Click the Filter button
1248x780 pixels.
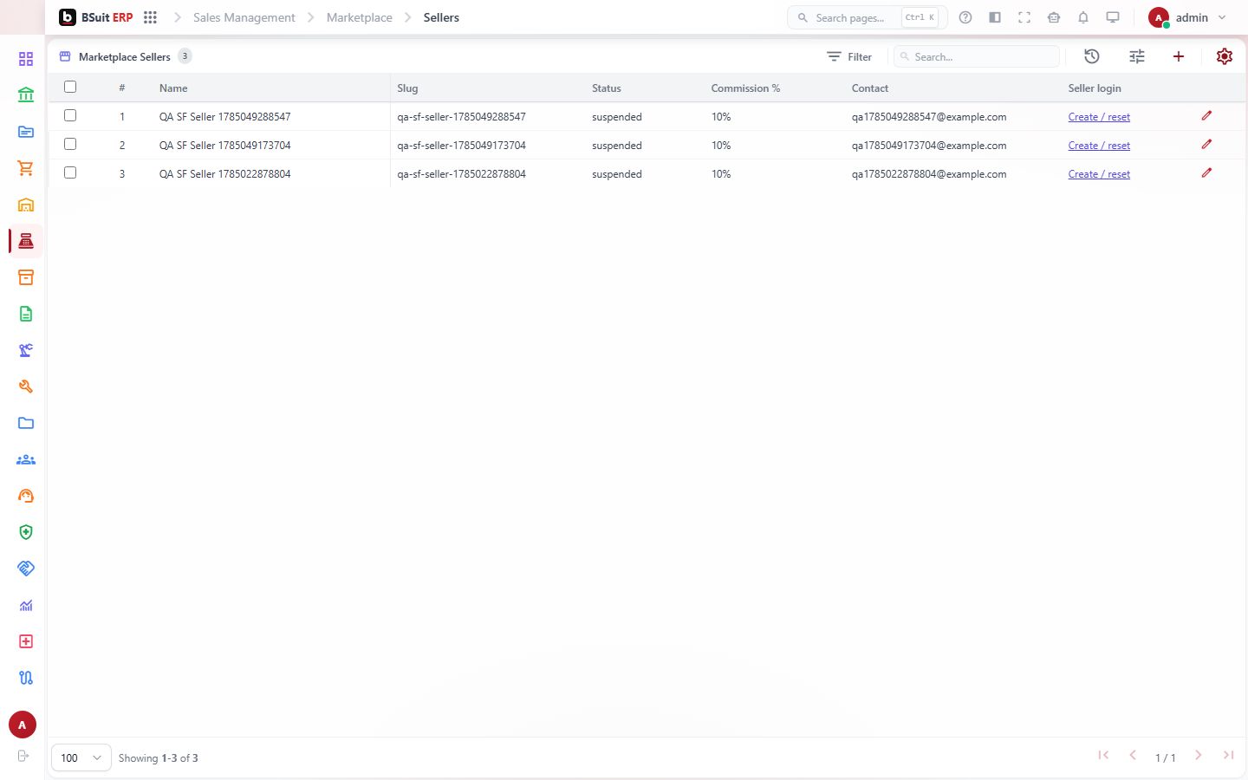pyautogui.click(x=849, y=56)
